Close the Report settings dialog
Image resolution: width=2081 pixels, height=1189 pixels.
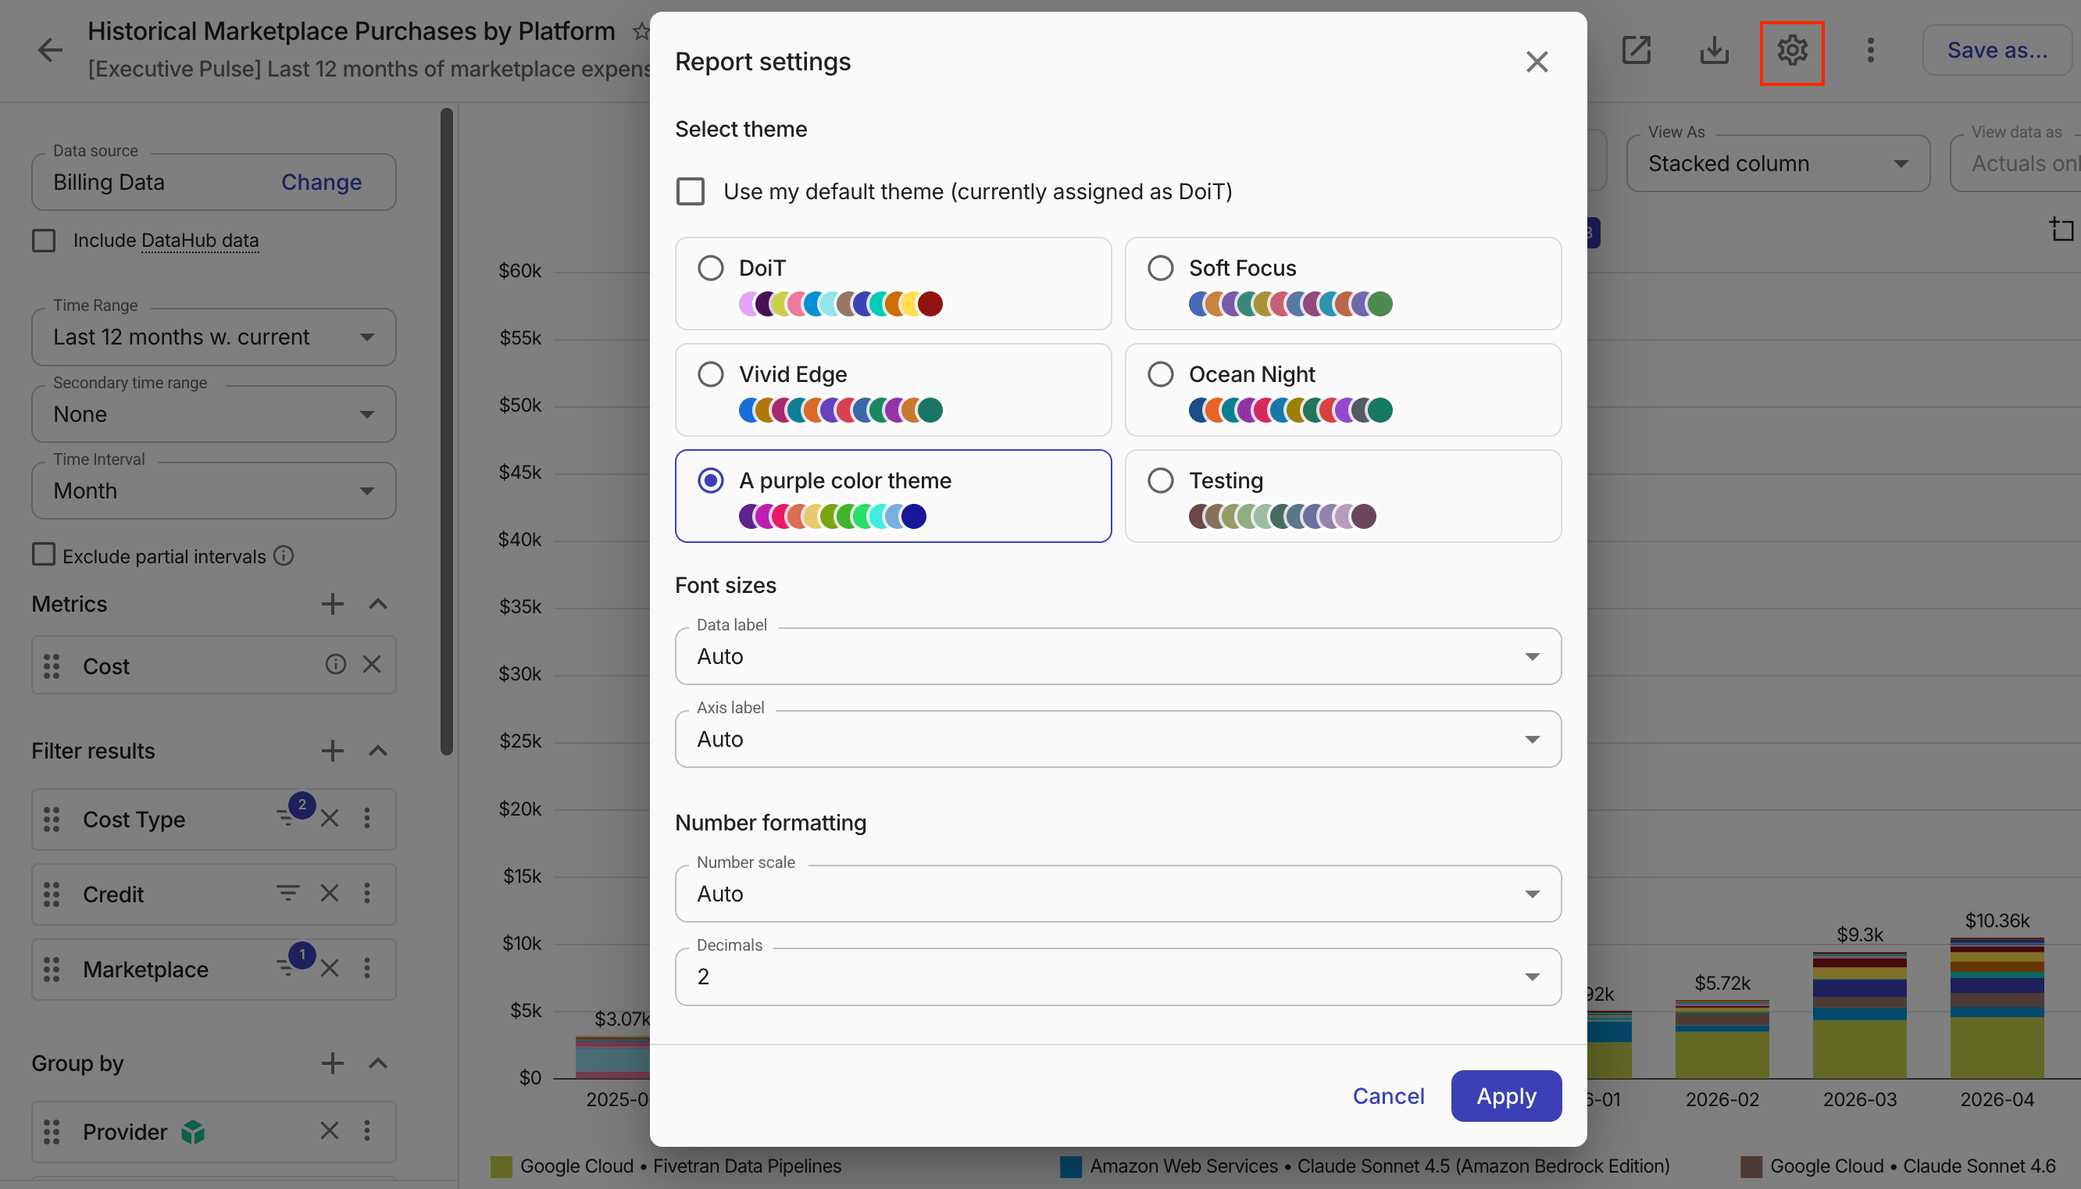click(1537, 62)
